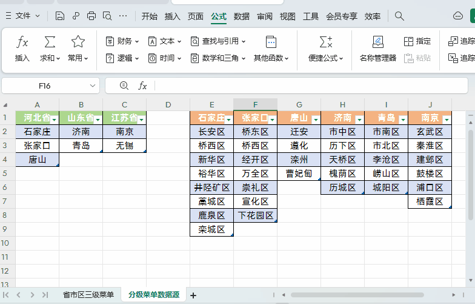Open the filter dropdown on 山东省 header

[98, 120]
